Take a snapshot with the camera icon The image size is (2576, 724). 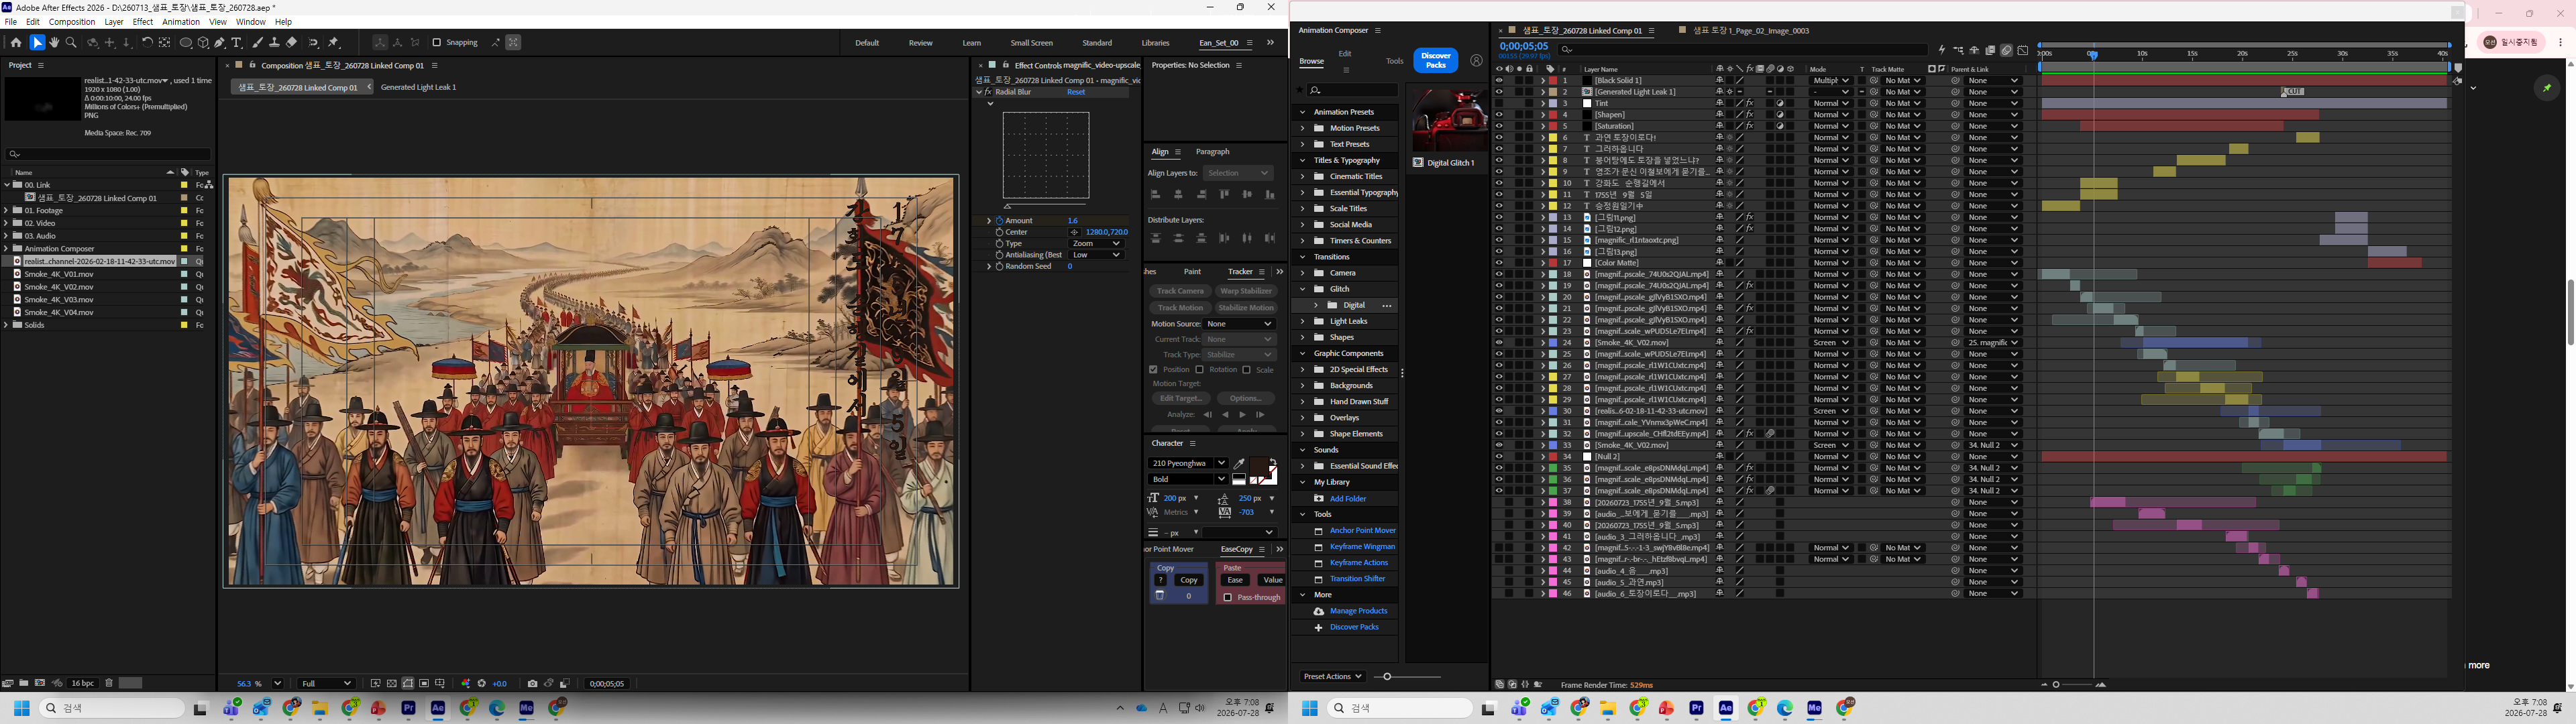point(532,684)
